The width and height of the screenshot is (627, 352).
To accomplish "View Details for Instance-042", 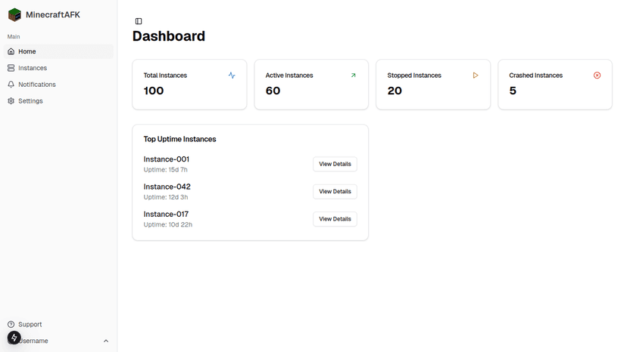I will 335,192.
